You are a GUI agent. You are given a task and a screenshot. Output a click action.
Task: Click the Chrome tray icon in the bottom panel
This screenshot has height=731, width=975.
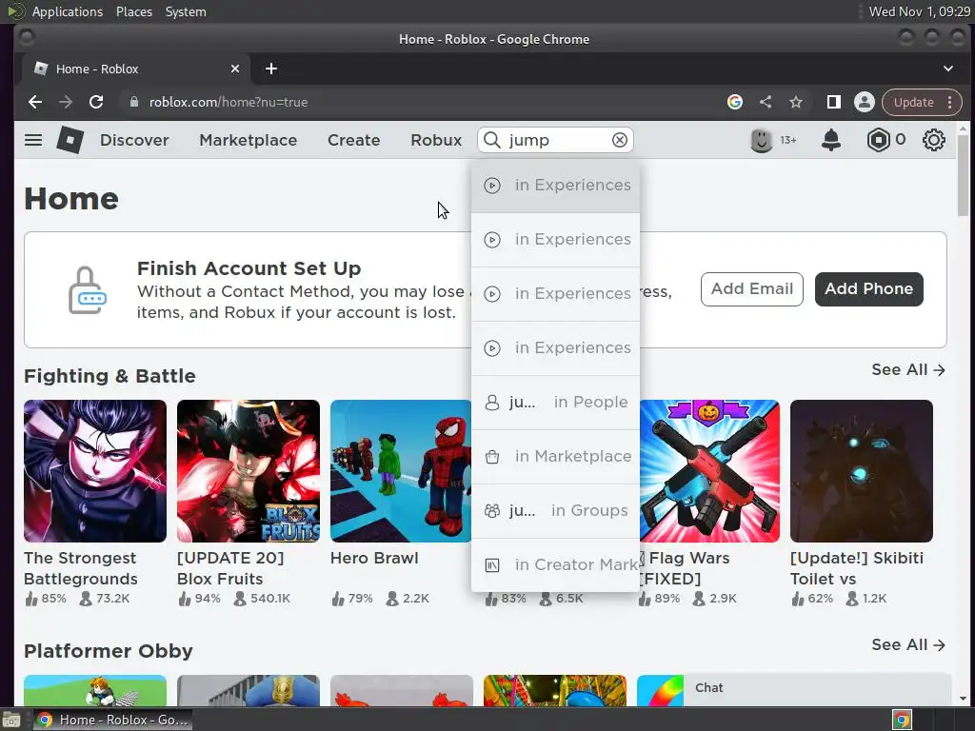pos(903,720)
